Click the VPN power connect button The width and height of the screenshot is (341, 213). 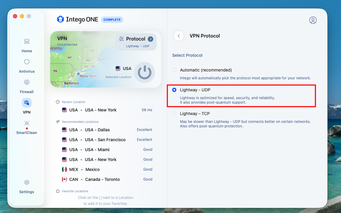click(144, 72)
